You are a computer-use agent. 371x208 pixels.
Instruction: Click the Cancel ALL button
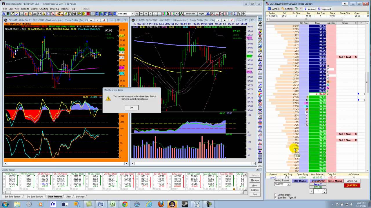[x=352, y=181]
